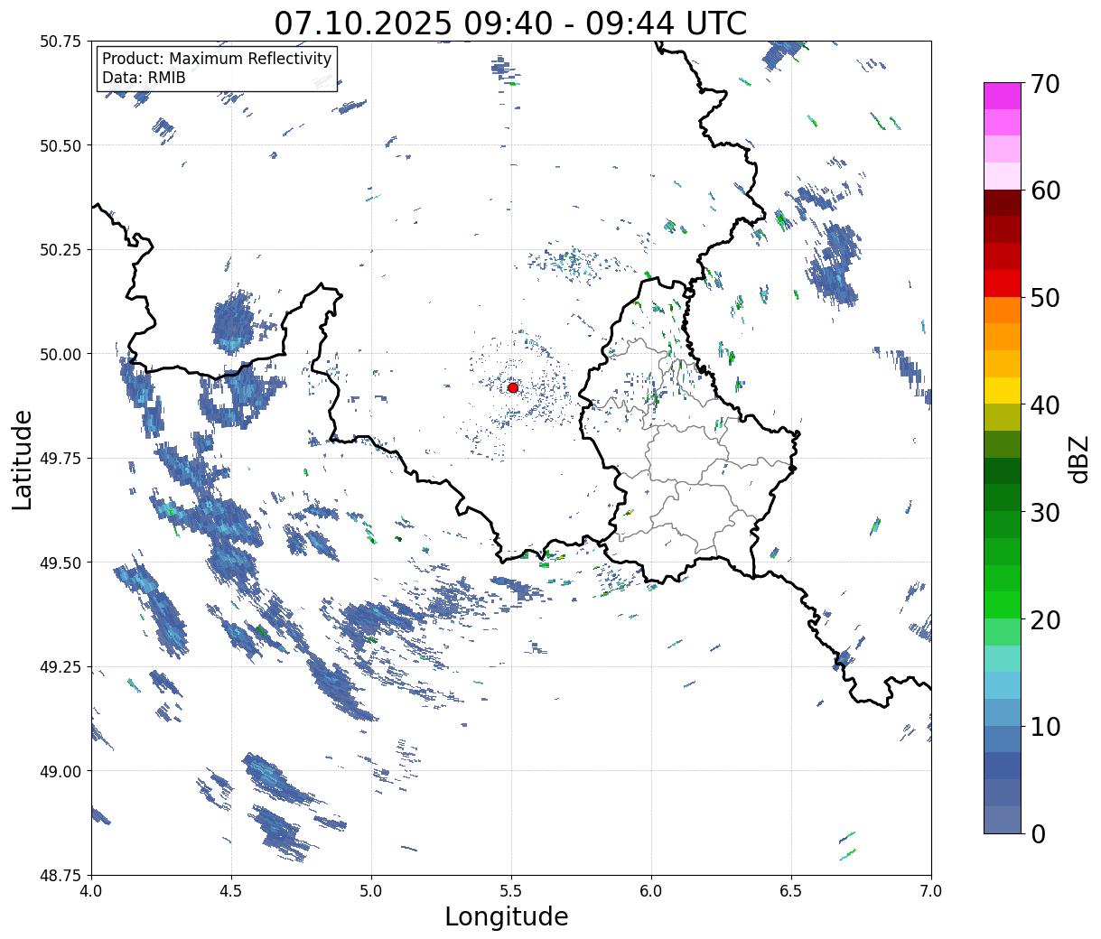The image size is (1101, 939).
Task: Click the latitude tick label 49.50
Action: (x=61, y=562)
